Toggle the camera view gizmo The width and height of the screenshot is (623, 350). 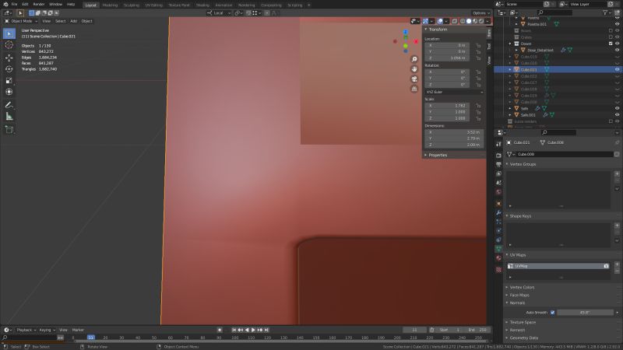click(414, 79)
